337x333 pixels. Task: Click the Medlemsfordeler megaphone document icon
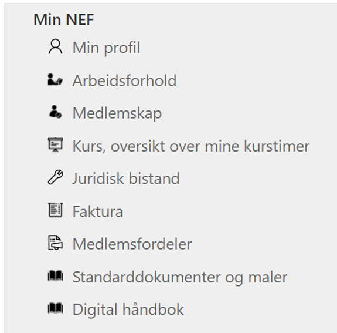tap(55, 243)
